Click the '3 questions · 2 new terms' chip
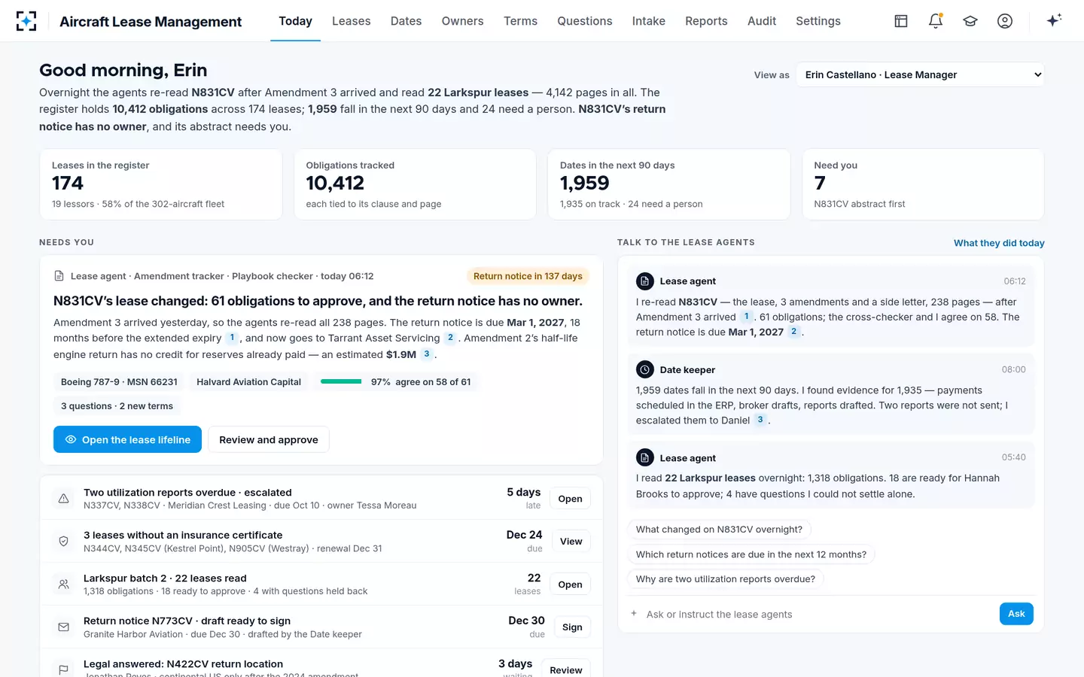 (117, 406)
